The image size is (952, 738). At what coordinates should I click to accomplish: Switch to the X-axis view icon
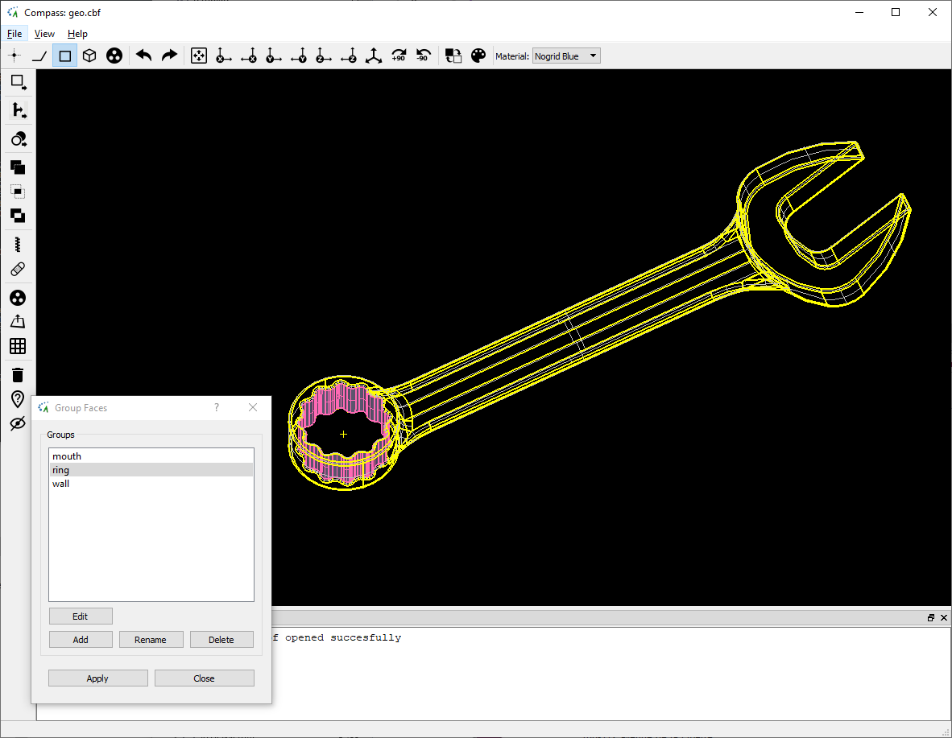[224, 55]
